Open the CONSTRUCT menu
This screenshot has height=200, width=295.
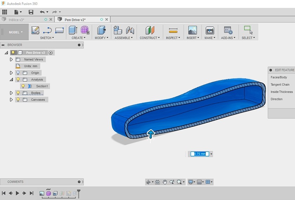(150, 38)
